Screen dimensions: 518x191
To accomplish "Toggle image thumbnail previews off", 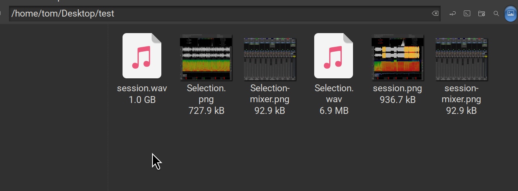I will 511,13.
